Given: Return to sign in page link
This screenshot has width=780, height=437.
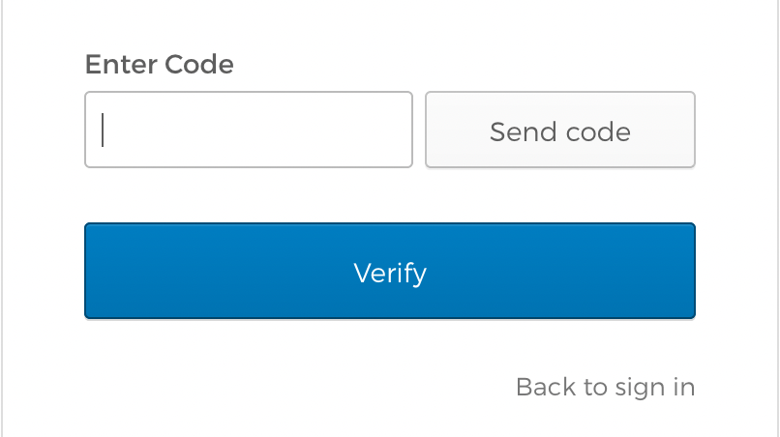Looking at the screenshot, I should (605, 388).
